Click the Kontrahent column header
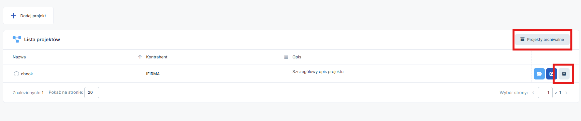This screenshot has width=581, height=121. [157, 57]
